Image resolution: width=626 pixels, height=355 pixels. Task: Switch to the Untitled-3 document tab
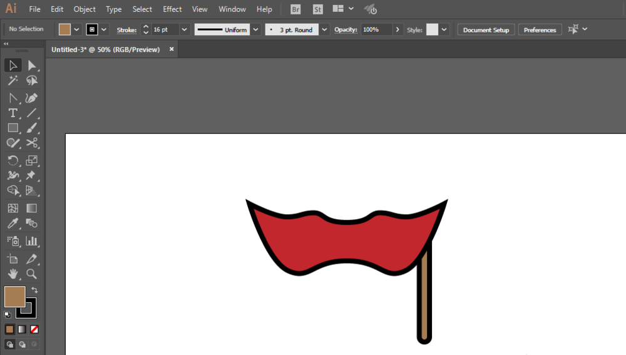click(x=106, y=49)
